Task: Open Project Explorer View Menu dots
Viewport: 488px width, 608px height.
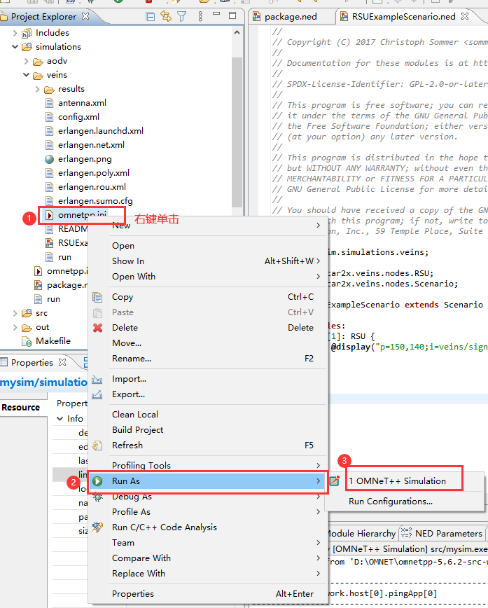Action: (200, 16)
